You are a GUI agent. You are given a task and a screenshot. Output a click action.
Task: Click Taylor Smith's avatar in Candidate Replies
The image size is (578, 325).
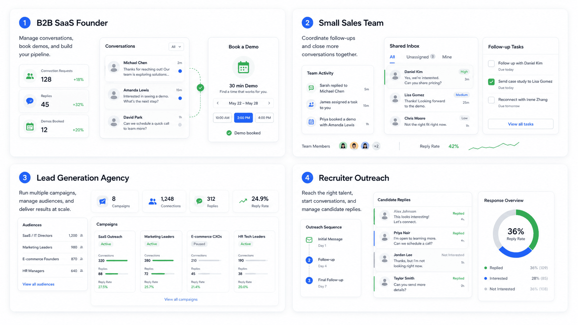click(384, 282)
